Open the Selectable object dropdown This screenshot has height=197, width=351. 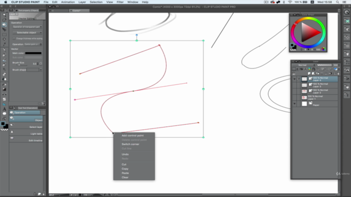(x=27, y=33)
